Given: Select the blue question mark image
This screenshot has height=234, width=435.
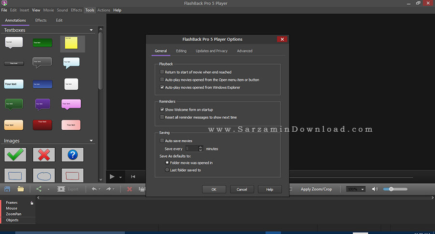Looking at the screenshot, I should point(72,154).
